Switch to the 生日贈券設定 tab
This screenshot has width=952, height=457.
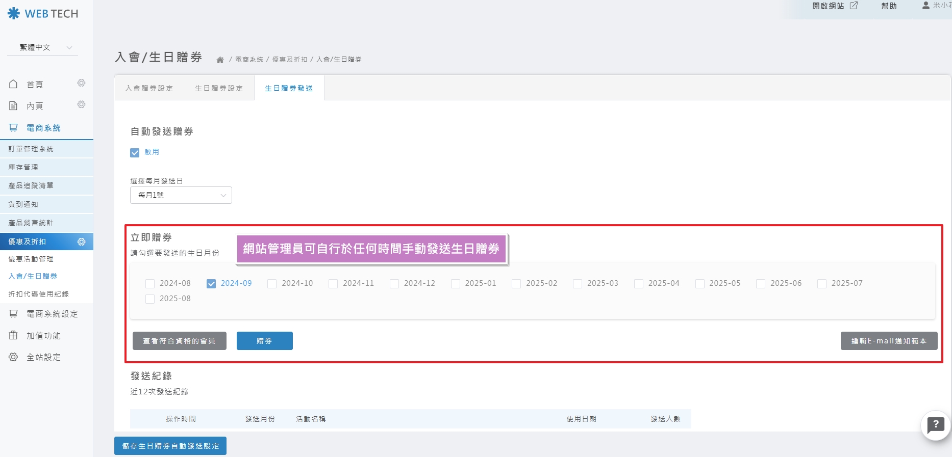(219, 88)
